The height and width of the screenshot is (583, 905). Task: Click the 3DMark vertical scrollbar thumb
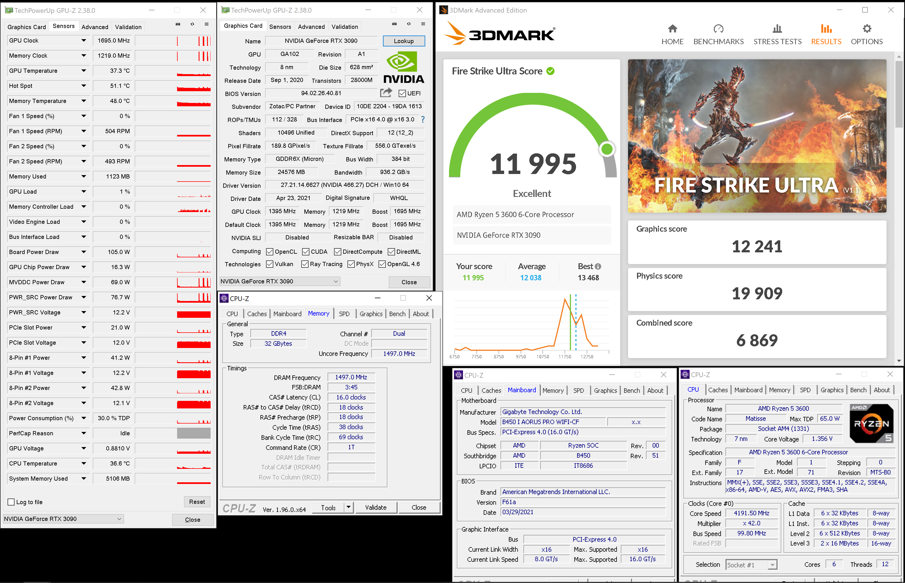point(899,95)
